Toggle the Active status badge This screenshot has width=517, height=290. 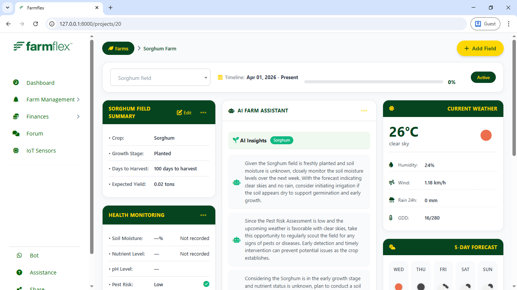[x=483, y=77]
